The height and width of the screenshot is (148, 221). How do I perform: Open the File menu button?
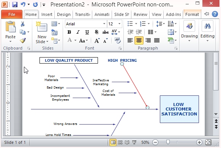tap(12, 14)
